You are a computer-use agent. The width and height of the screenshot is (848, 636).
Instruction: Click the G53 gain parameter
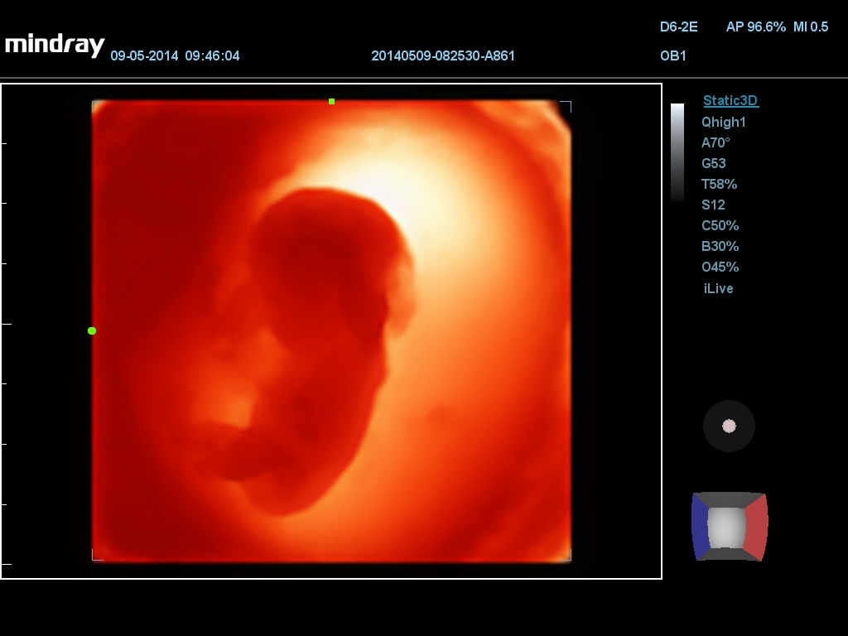click(714, 163)
